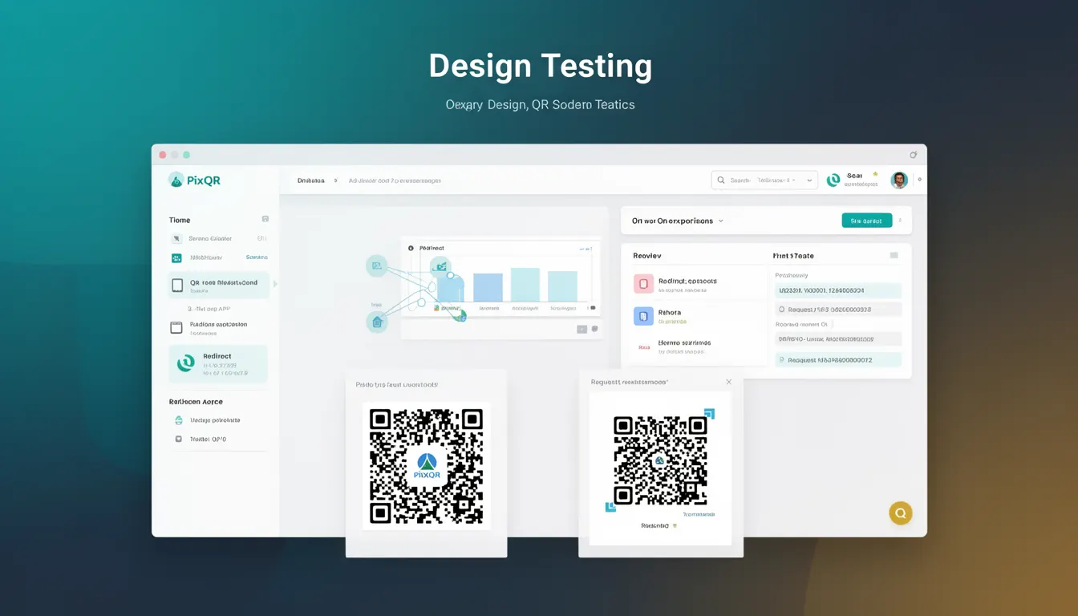This screenshot has width=1078, height=616.
Task: Open the Redirect card with the teal swirl
Action: pos(218,364)
